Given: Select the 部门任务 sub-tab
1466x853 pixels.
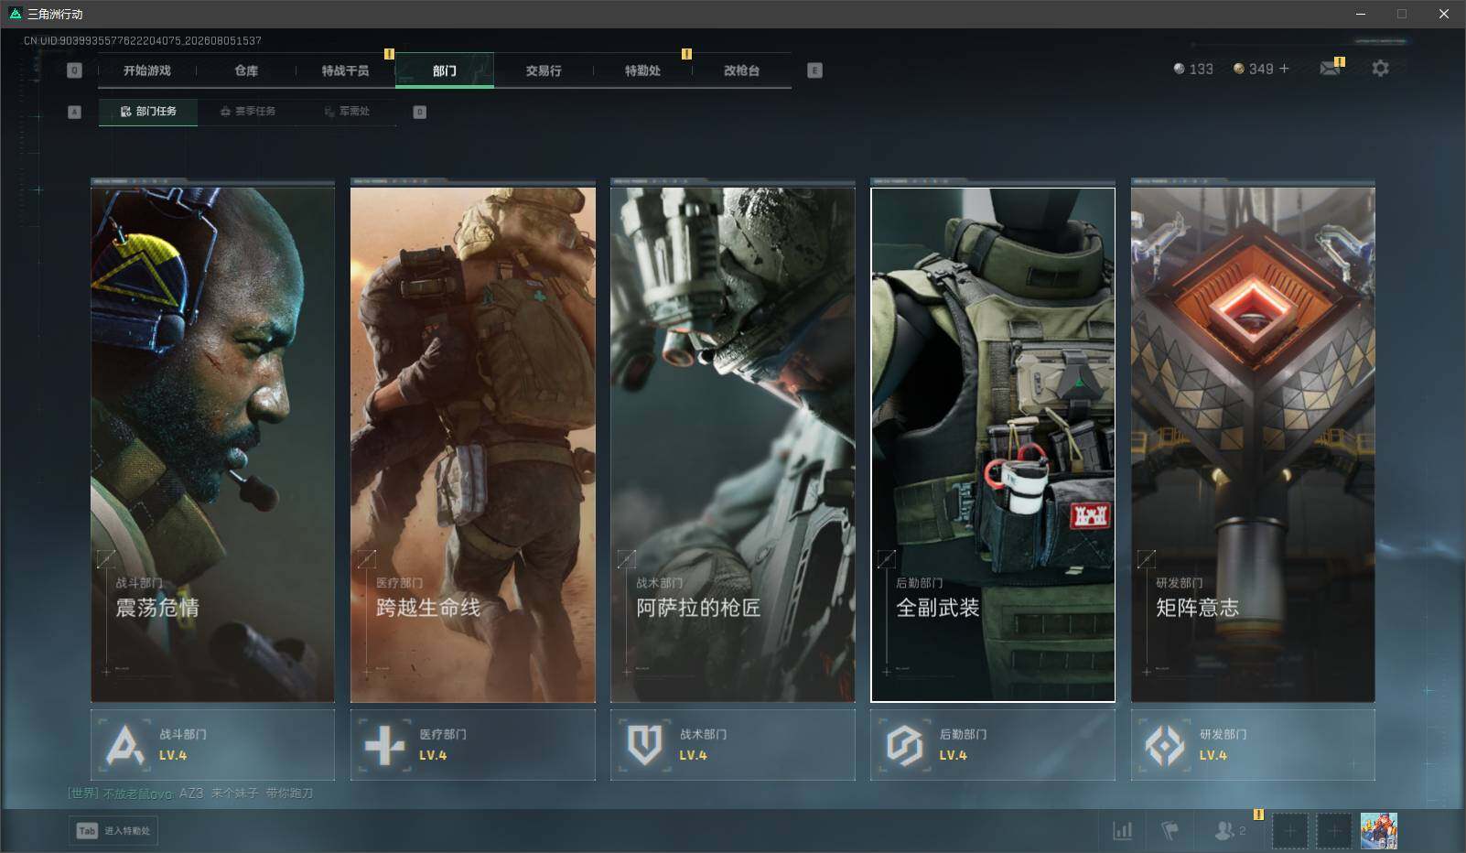Looking at the screenshot, I should click(x=148, y=112).
